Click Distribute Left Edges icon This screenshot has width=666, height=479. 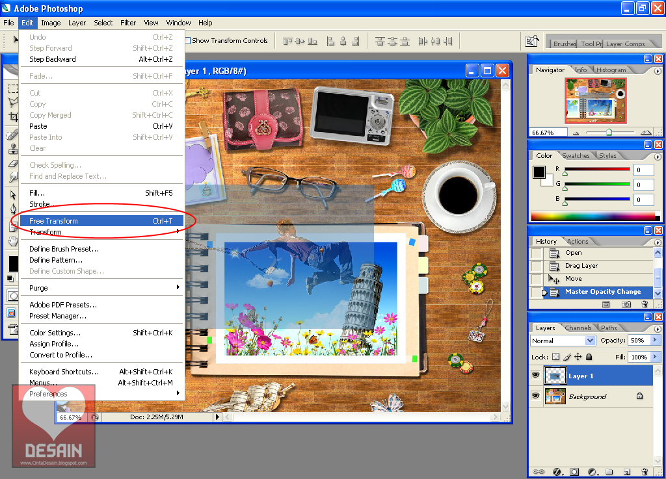423,41
